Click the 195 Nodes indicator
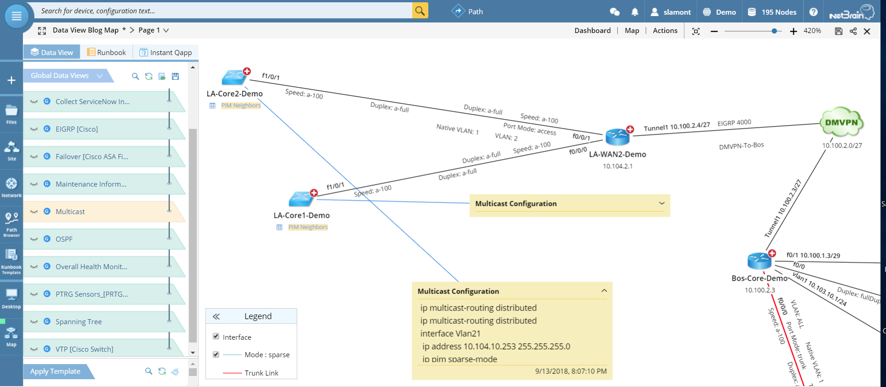The width and height of the screenshot is (886, 387). pos(772,12)
